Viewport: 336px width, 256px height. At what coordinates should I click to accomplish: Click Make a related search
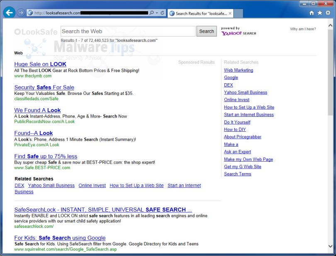pos(231,144)
